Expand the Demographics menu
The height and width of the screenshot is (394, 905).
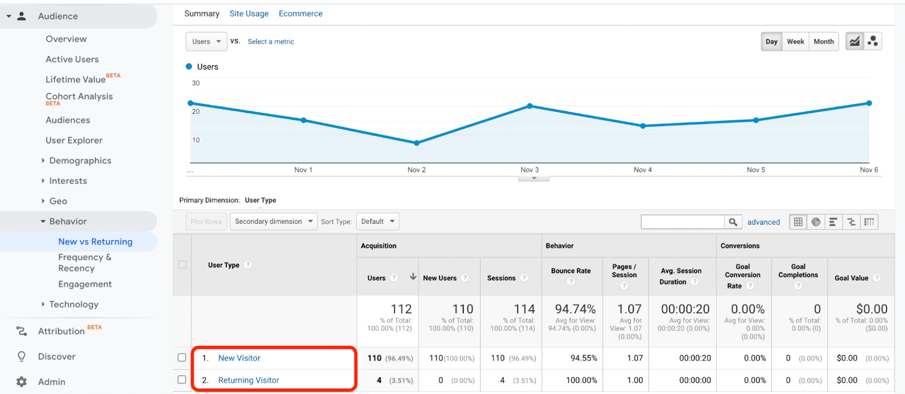pos(43,161)
